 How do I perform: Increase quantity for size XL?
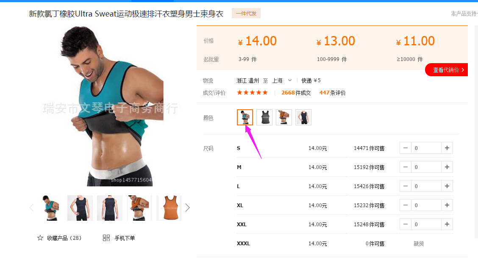tap(447, 205)
